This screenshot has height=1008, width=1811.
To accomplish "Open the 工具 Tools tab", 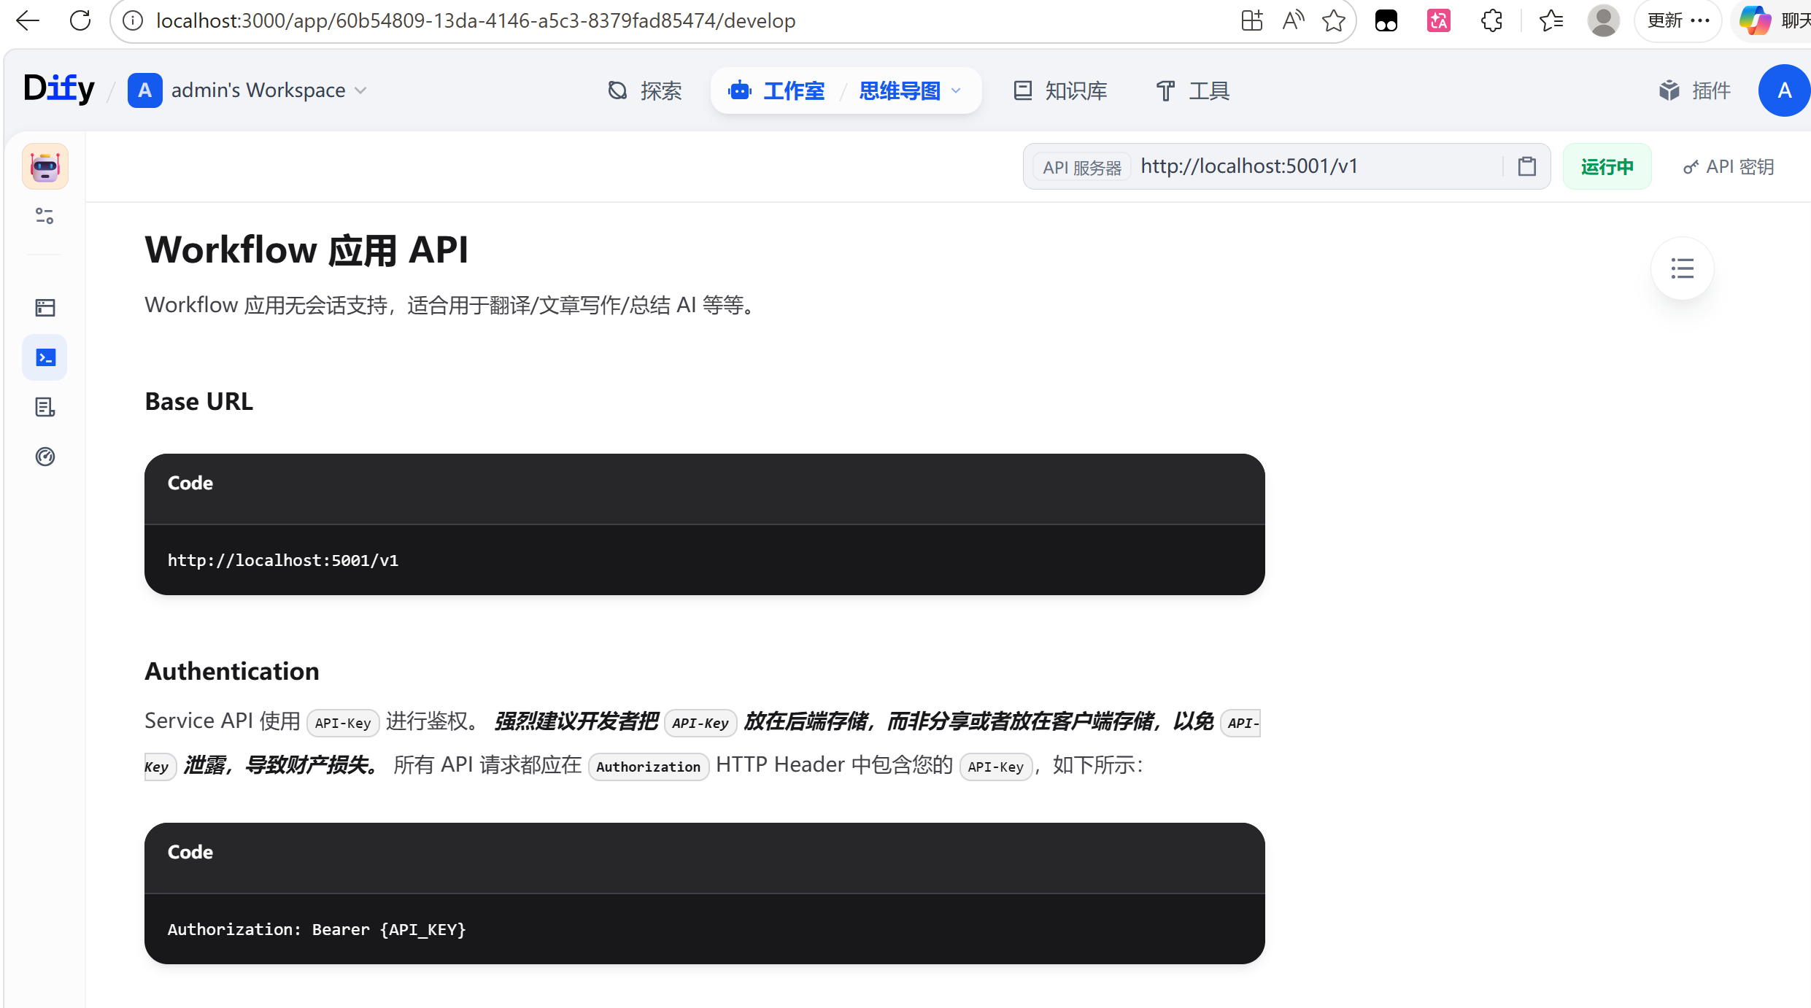I will click(x=1192, y=90).
